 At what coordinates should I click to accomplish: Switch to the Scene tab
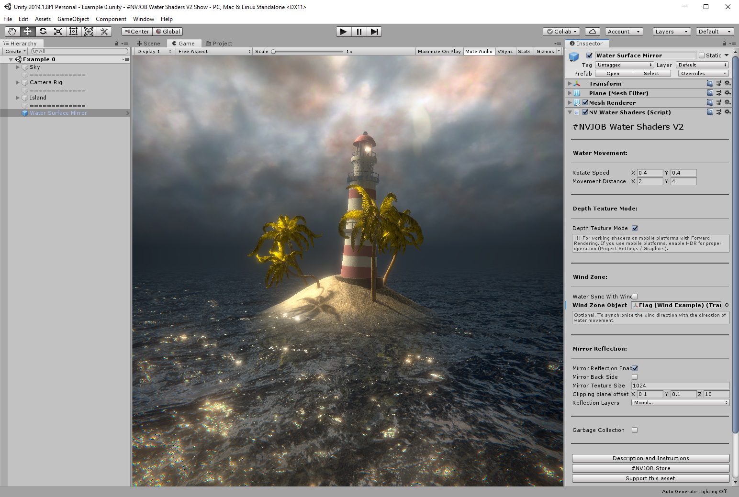pyautogui.click(x=148, y=44)
